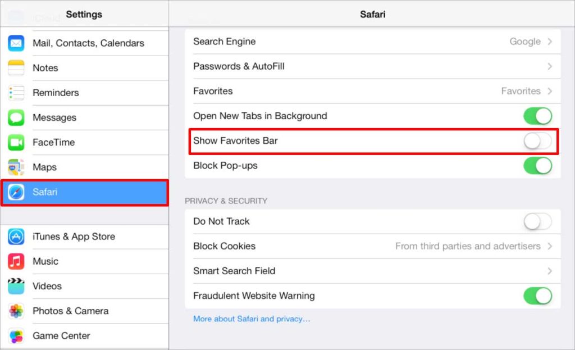Open iTunes & App Store settings
The image size is (575, 350).
coord(84,237)
